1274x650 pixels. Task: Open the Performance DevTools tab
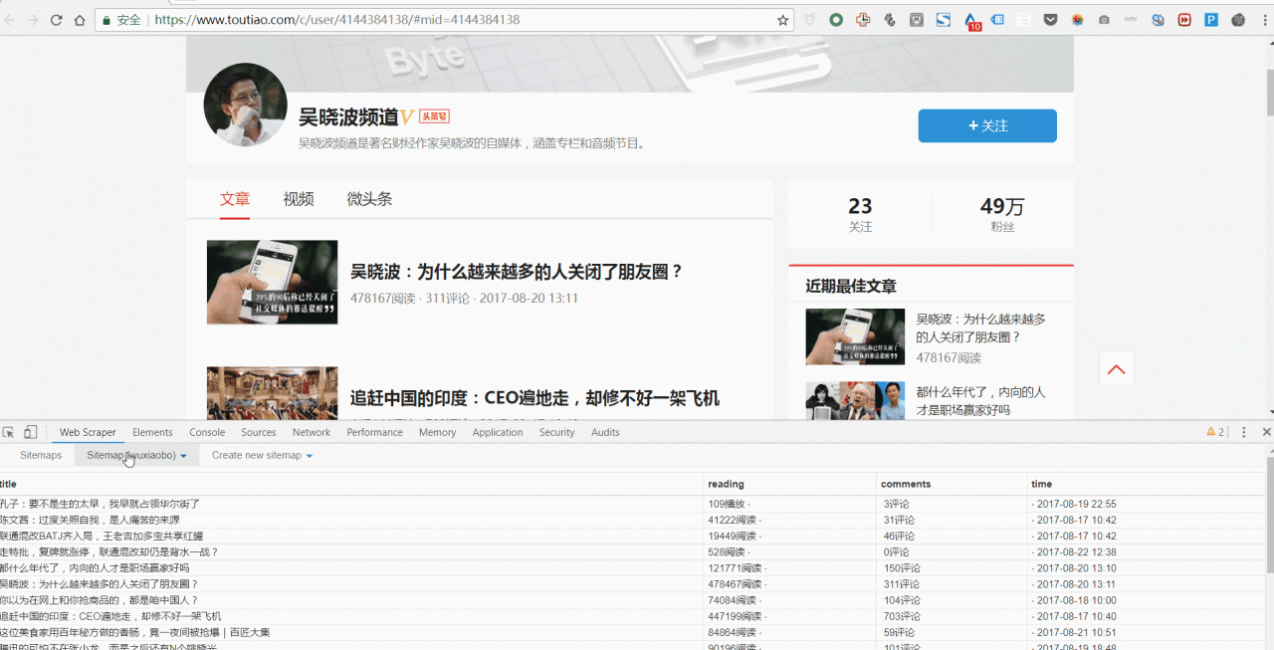pos(375,432)
